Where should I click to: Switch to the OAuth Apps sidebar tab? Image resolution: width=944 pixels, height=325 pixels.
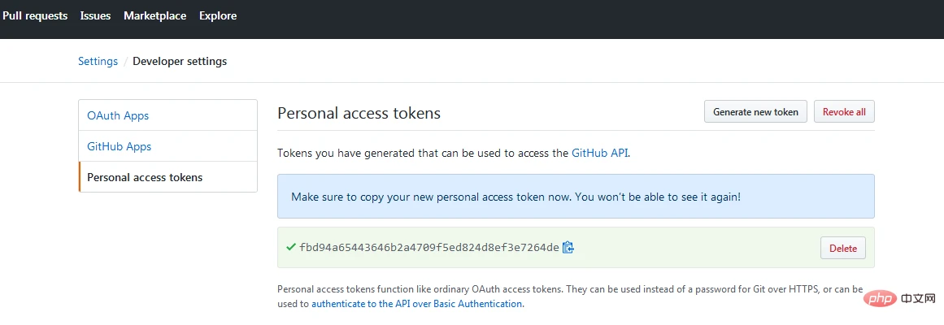(x=118, y=115)
